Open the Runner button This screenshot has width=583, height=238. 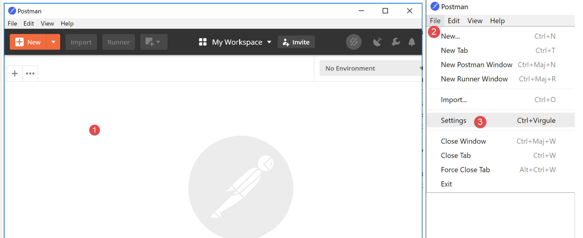pos(118,42)
